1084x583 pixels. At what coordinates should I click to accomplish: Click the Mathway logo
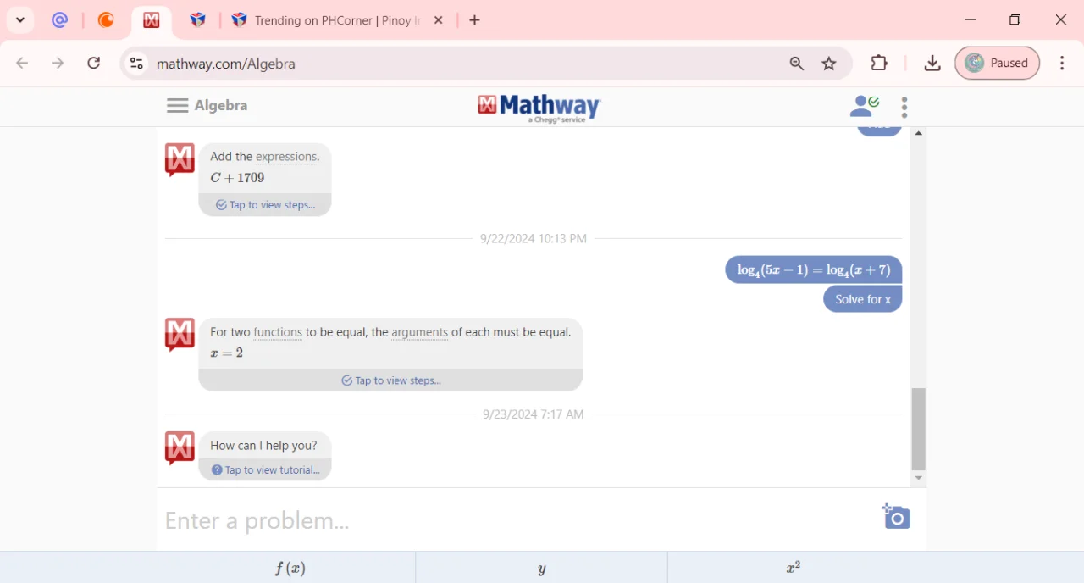(539, 107)
